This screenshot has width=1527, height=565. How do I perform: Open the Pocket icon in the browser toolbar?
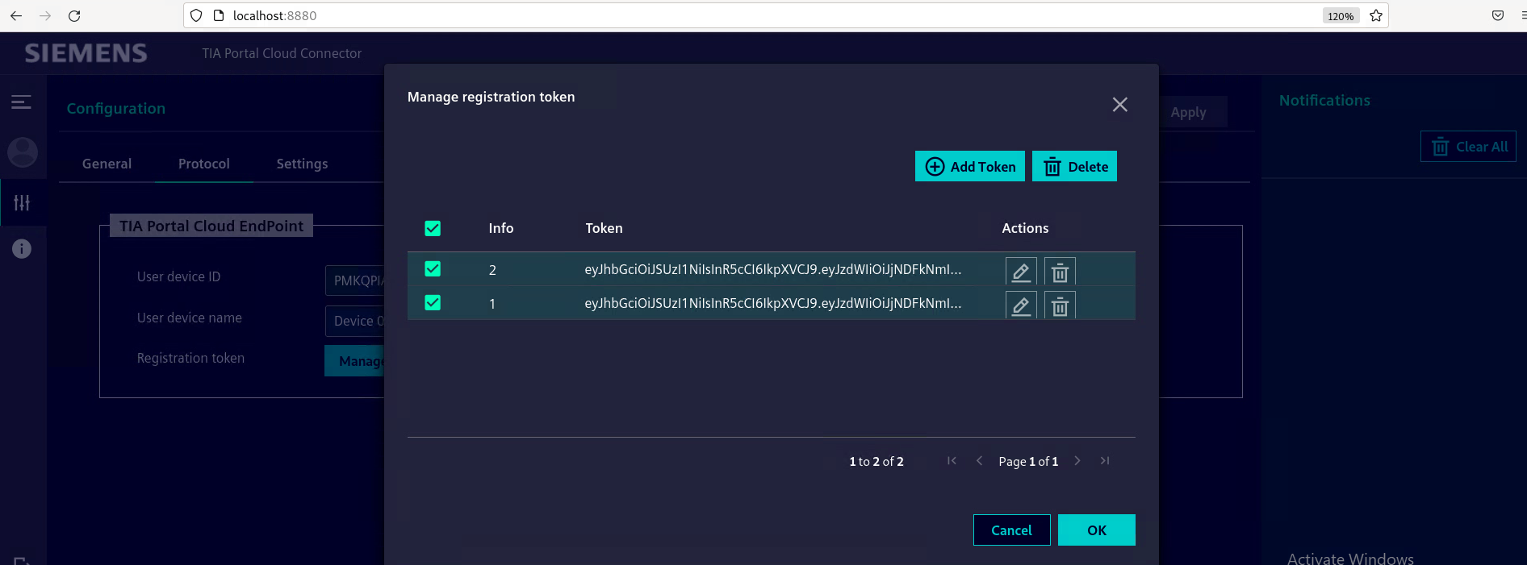[x=1498, y=15]
